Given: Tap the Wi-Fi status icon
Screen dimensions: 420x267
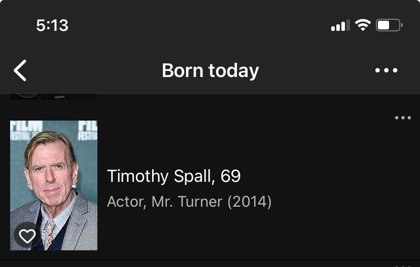Looking at the screenshot, I should [x=363, y=25].
